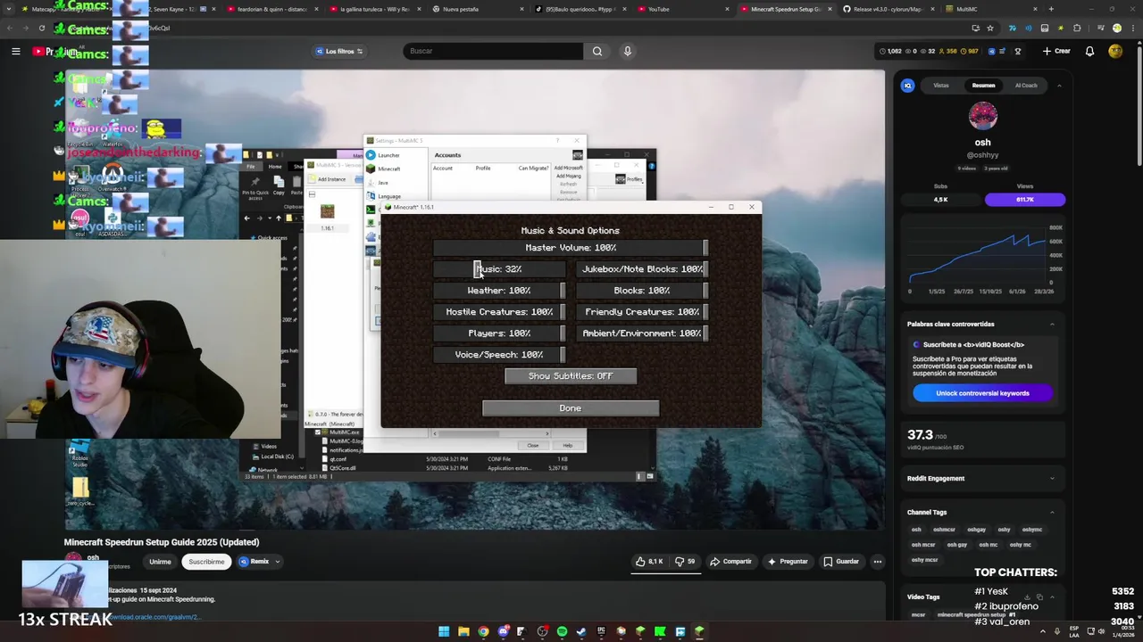
Task: Click Unlock controversial keywords button
Action: (982, 393)
